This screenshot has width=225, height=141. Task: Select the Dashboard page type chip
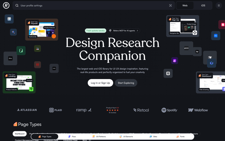pyautogui.click(x=20, y=134)
